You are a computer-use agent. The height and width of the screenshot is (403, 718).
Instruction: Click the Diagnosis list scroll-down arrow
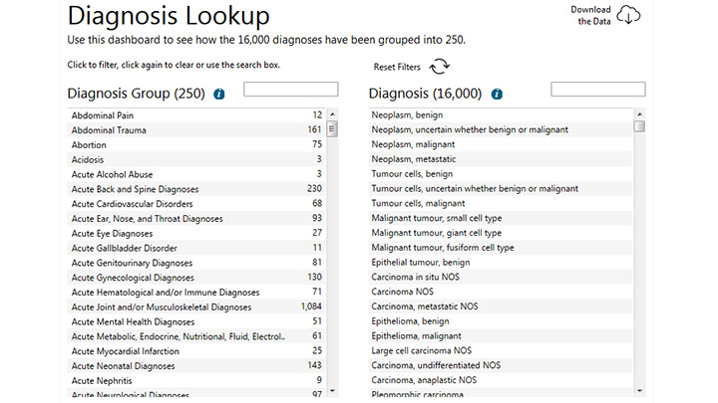click(639, 391)
